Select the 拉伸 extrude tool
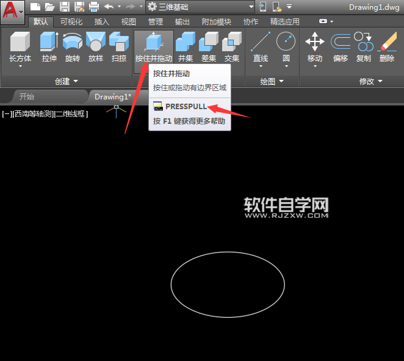Viewport: 404px width, 361px height. tap(49, 47)
